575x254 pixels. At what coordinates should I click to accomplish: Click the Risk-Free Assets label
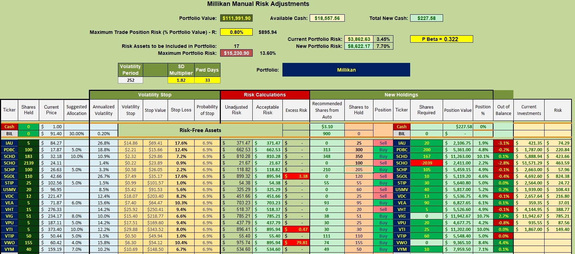pyautogui.click(x=200, y=130)
